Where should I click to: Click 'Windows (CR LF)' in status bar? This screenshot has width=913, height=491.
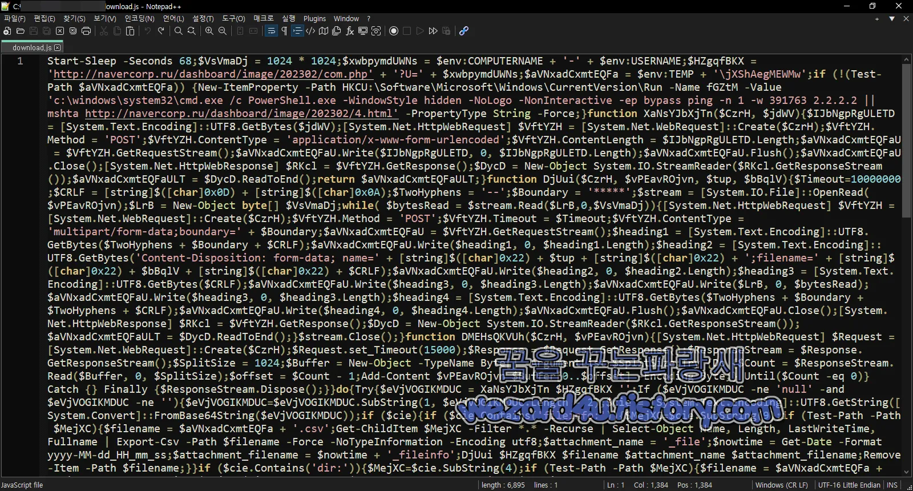pyautogui.click(x=781, y=485)
